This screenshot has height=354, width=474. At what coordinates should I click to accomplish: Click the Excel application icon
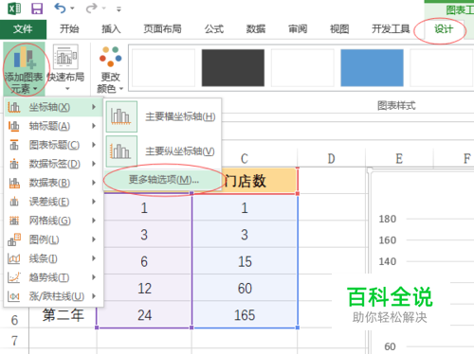tap(14, 9)
